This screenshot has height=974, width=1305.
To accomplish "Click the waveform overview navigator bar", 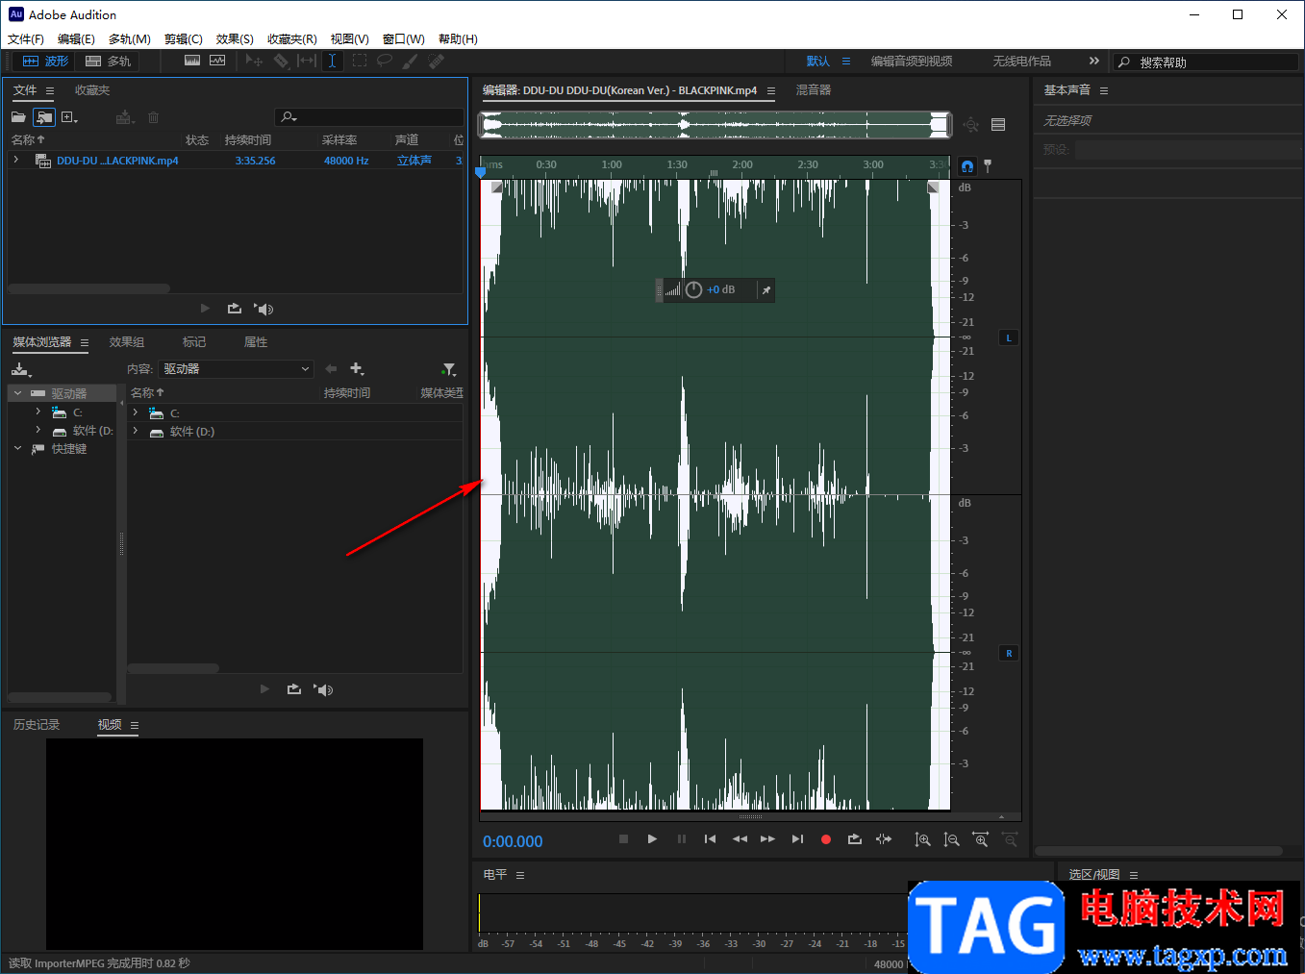I will [715, 125].
